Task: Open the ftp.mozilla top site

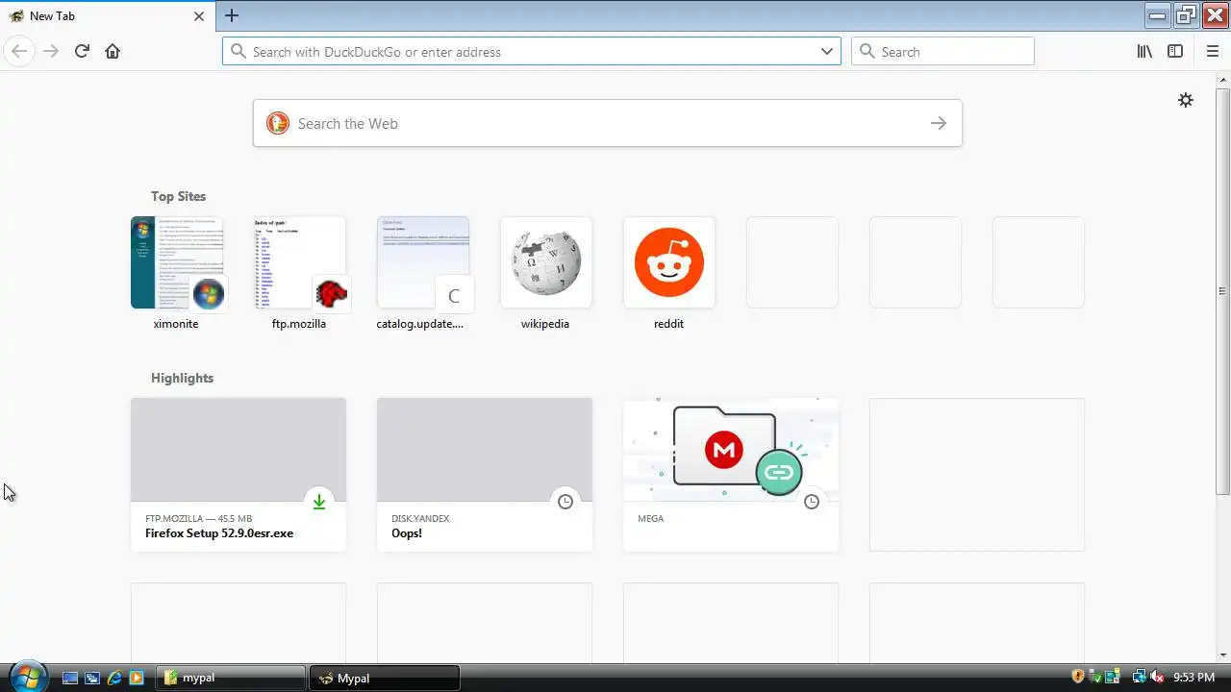Action: tap(299, 274)
